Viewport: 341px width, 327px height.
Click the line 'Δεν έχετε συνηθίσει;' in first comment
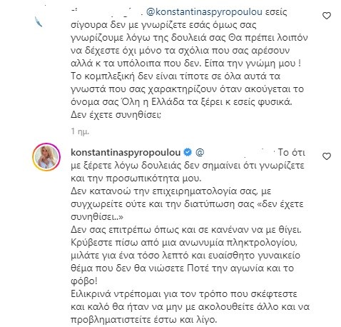tap(116, 115)
